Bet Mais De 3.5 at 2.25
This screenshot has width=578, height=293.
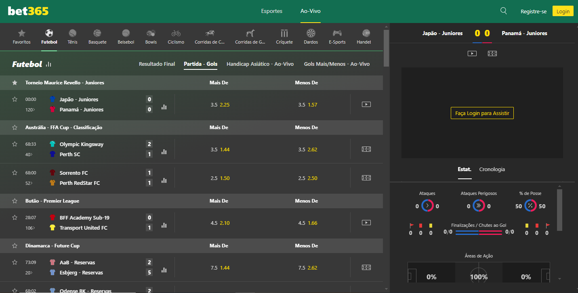pos(220,105)
